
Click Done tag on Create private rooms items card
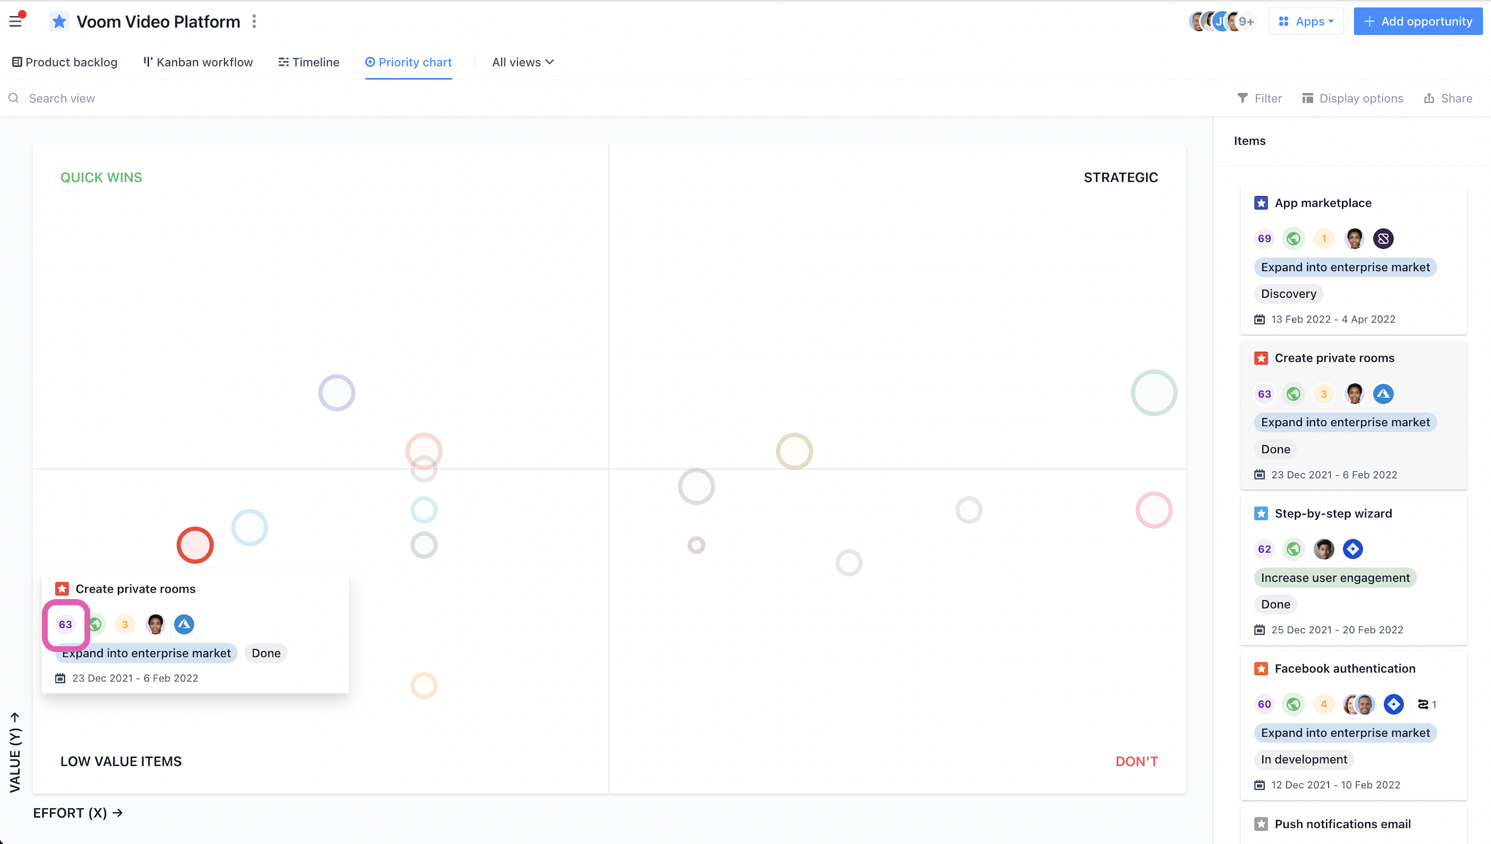tap(1275, 449)
